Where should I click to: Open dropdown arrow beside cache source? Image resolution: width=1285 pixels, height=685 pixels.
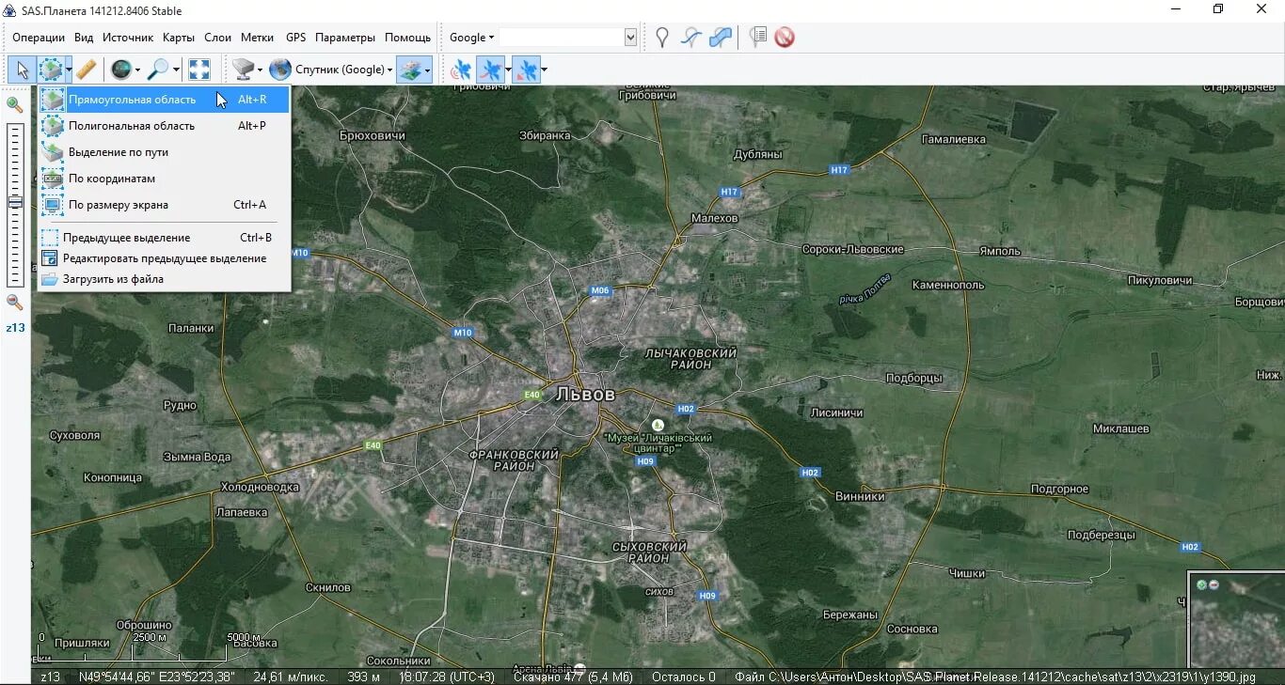point(261,70)
